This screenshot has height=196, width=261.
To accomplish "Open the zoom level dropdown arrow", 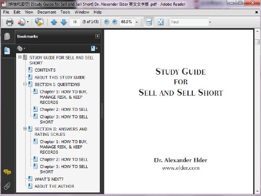I will click(x=137, y=22).
